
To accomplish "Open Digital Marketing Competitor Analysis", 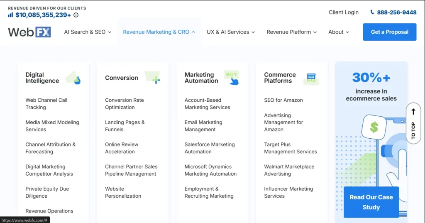I will (x=49, y=170).
